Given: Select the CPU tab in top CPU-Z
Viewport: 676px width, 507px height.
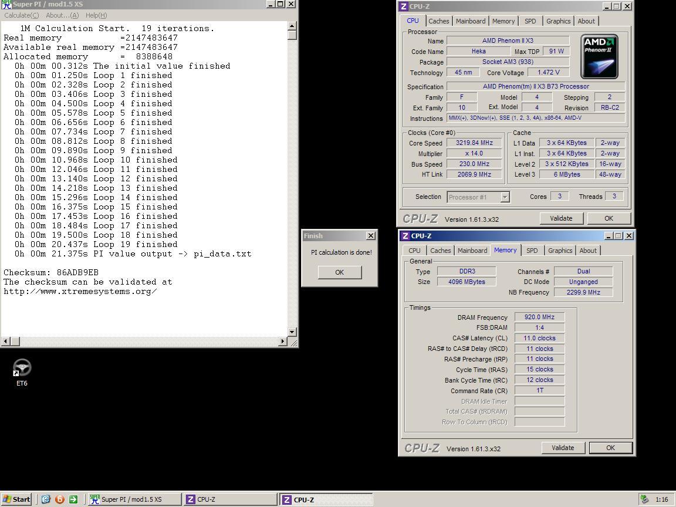Looking at the screenshot, I should pyautogui.click(x=413, y=21).
